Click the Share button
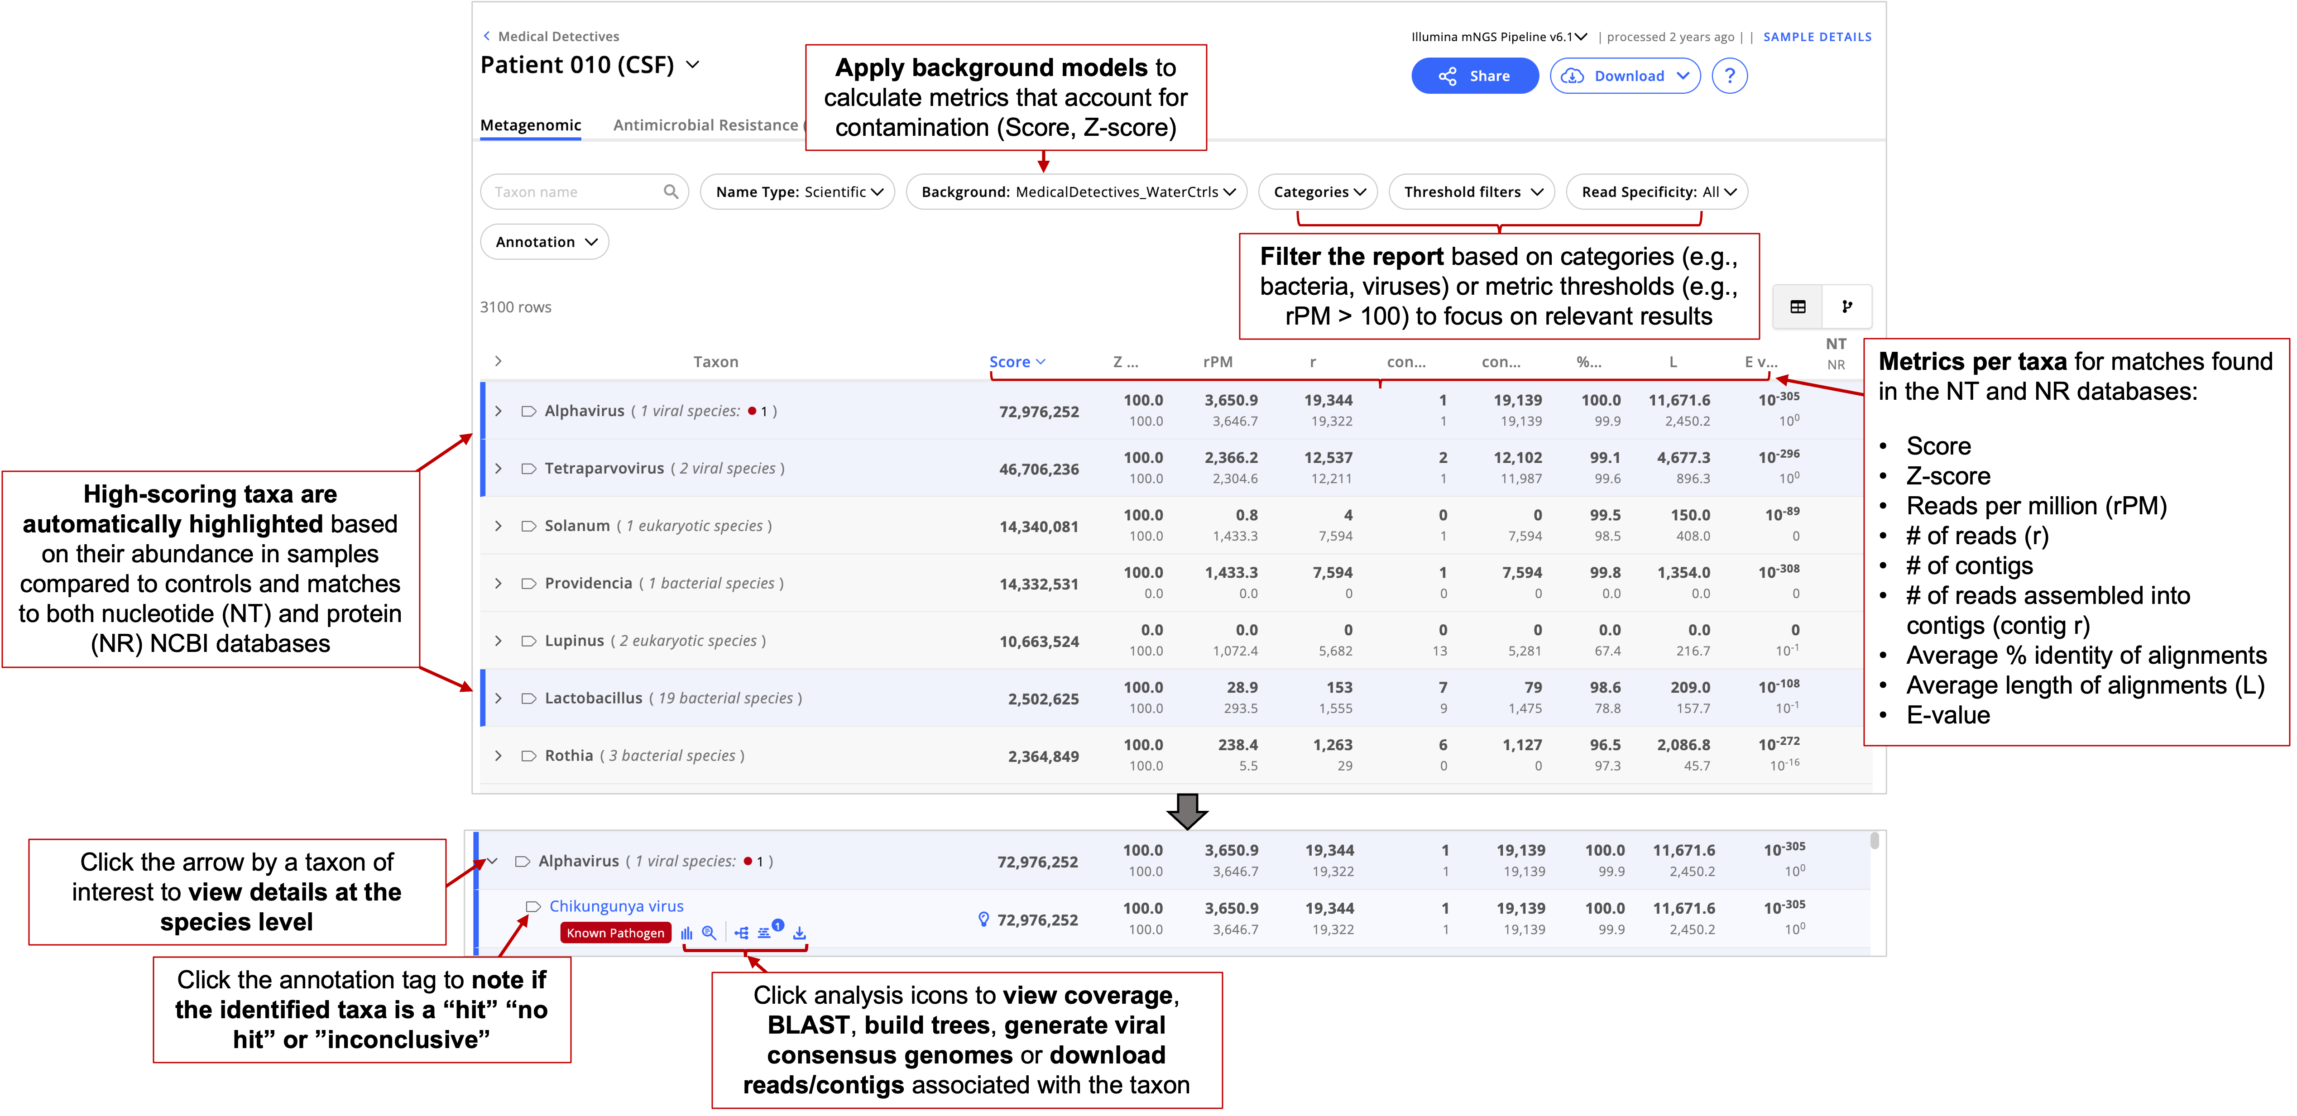 point(1474,76)
